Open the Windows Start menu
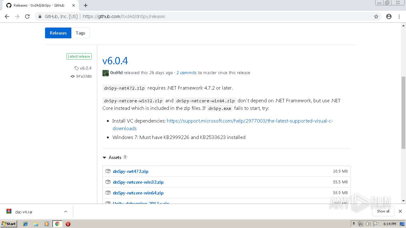 9,224
